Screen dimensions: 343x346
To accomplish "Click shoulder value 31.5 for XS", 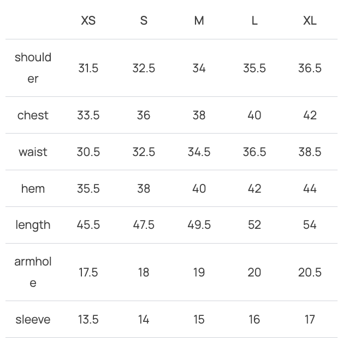I will click(x=88, y=68).
